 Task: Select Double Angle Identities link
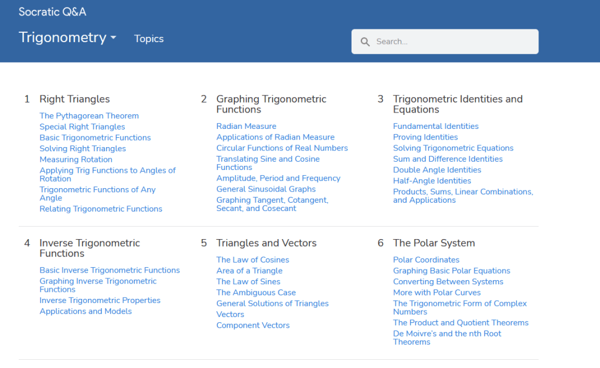(437, 170)
